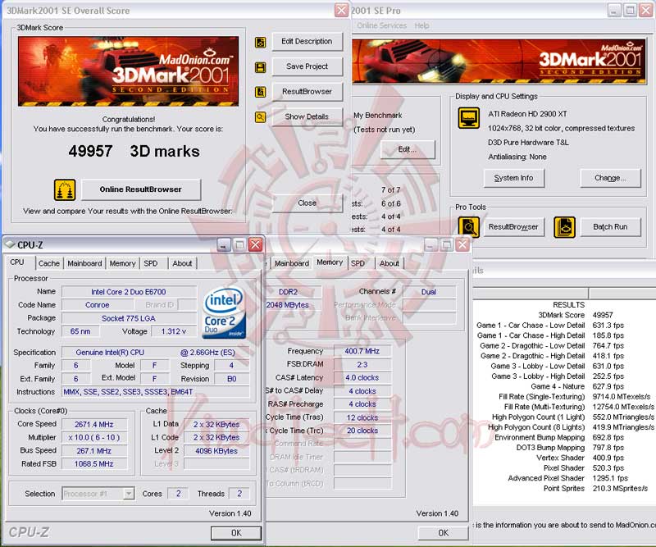This screenshot has width=656, height=547.
Task: Click the ATI Radeon HD 2900 XT text
Action: [x=527, y=114]
